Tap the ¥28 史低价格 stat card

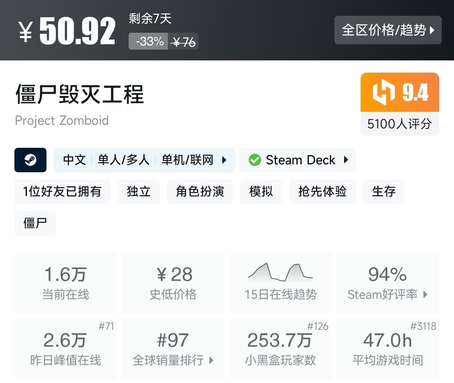pyautogui.click(x=173, y=283)
